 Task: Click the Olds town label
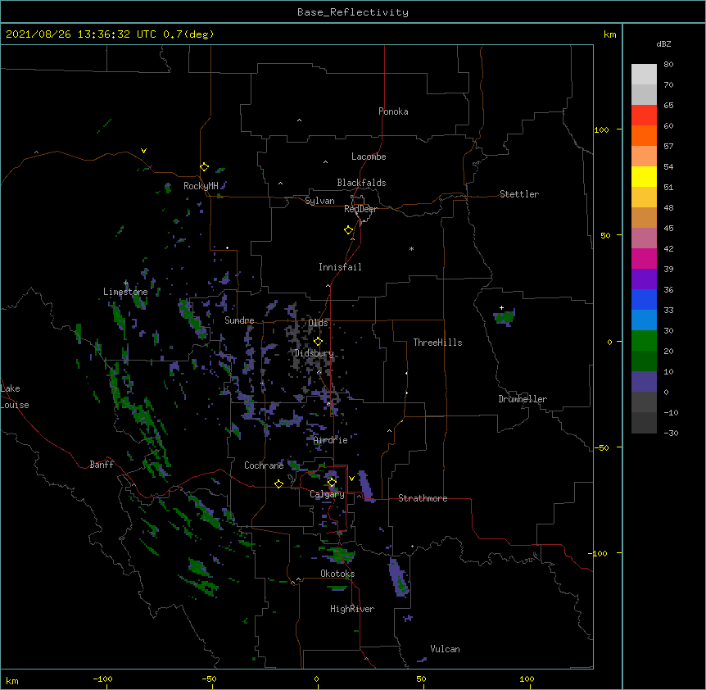pyautogui.click(x=319, y=323)
